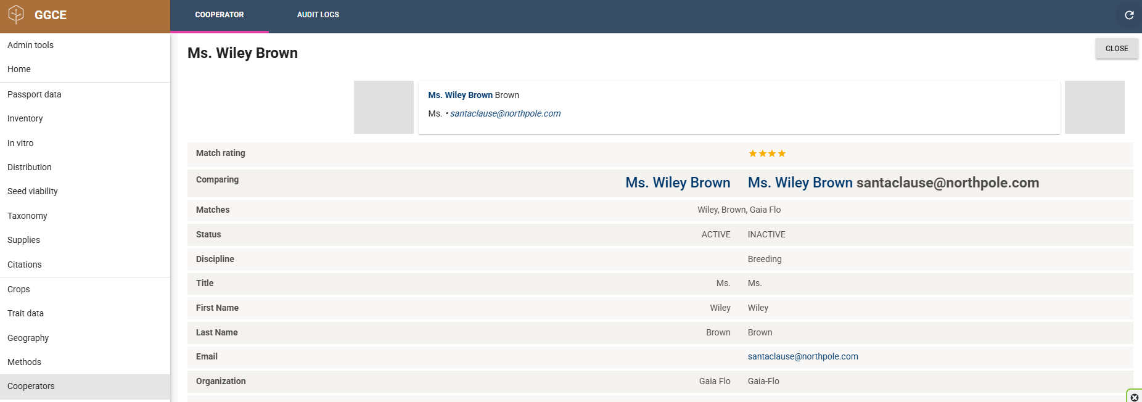Open the Inventory sidebar item
This screenshot has height=402, width=1142.
coord(25,118)
